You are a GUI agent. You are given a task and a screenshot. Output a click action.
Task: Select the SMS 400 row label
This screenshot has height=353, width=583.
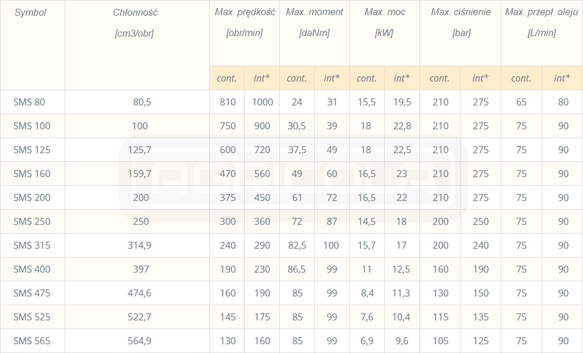[31, 269]
